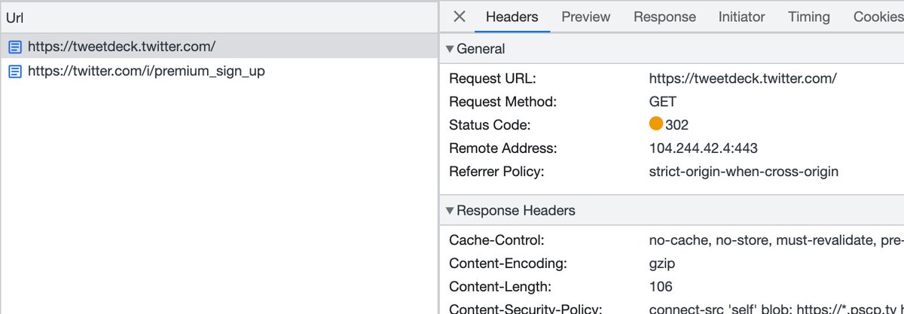Switch to the Initiator tab
The image size is (904, 314).
741,17
